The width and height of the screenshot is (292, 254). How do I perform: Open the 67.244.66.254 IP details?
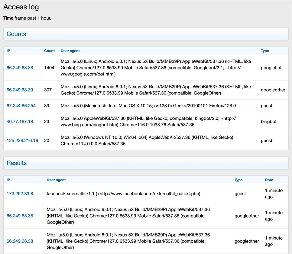coord(21,106)
